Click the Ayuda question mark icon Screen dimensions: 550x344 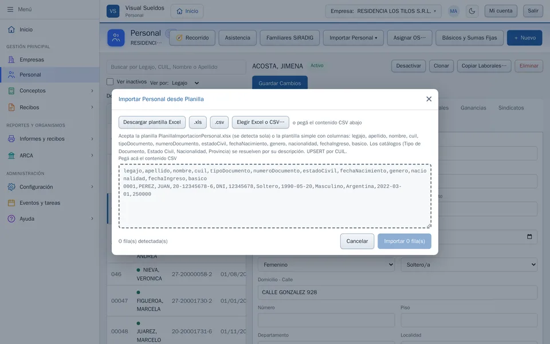point(11,218)
